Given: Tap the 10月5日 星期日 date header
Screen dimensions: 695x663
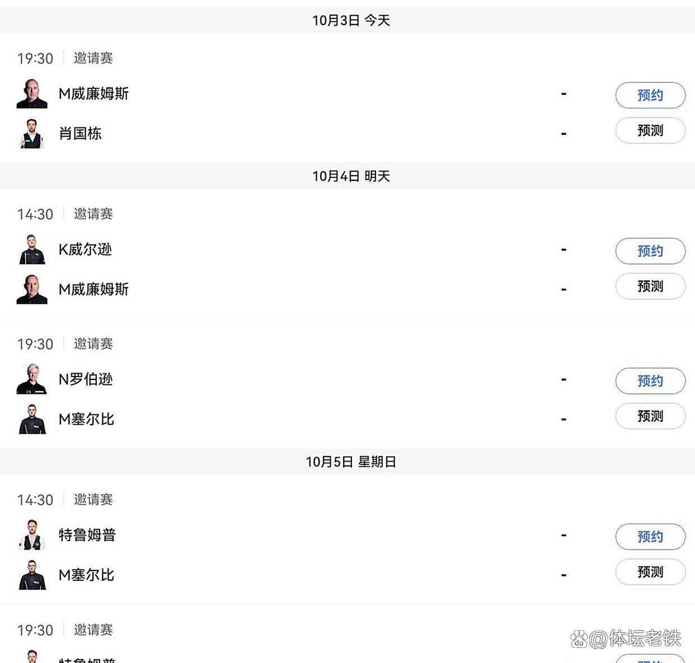Looking at the screenshot, I should click(351, 462).
